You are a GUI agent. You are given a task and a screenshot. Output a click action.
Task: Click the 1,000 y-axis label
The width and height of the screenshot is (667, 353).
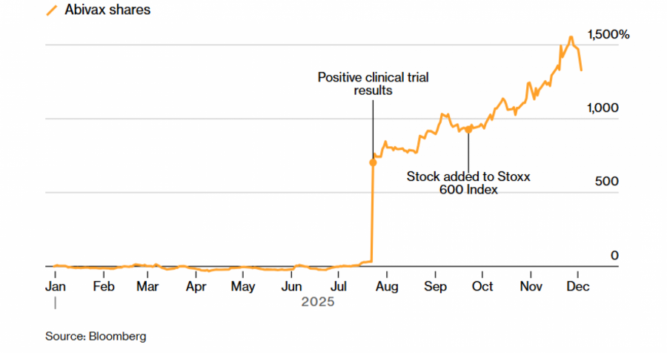click(603, 108)
